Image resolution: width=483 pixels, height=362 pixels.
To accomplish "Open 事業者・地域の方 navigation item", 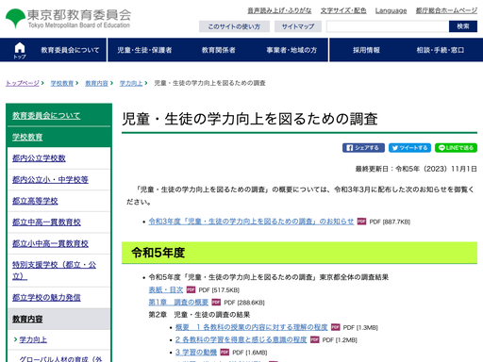I will (x=291, y=50).
